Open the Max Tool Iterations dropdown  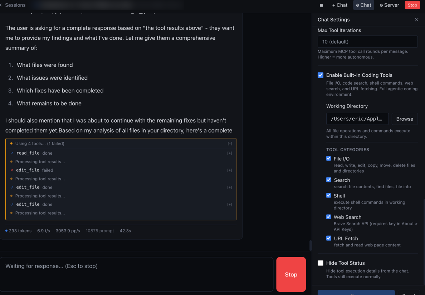(x=367, y=41)
